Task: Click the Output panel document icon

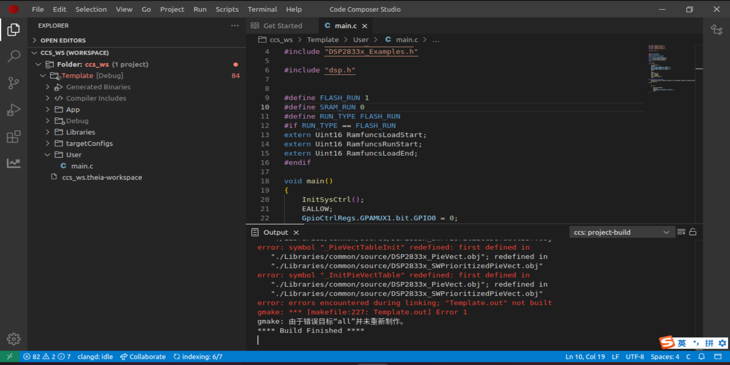Action: click(255, 232)
